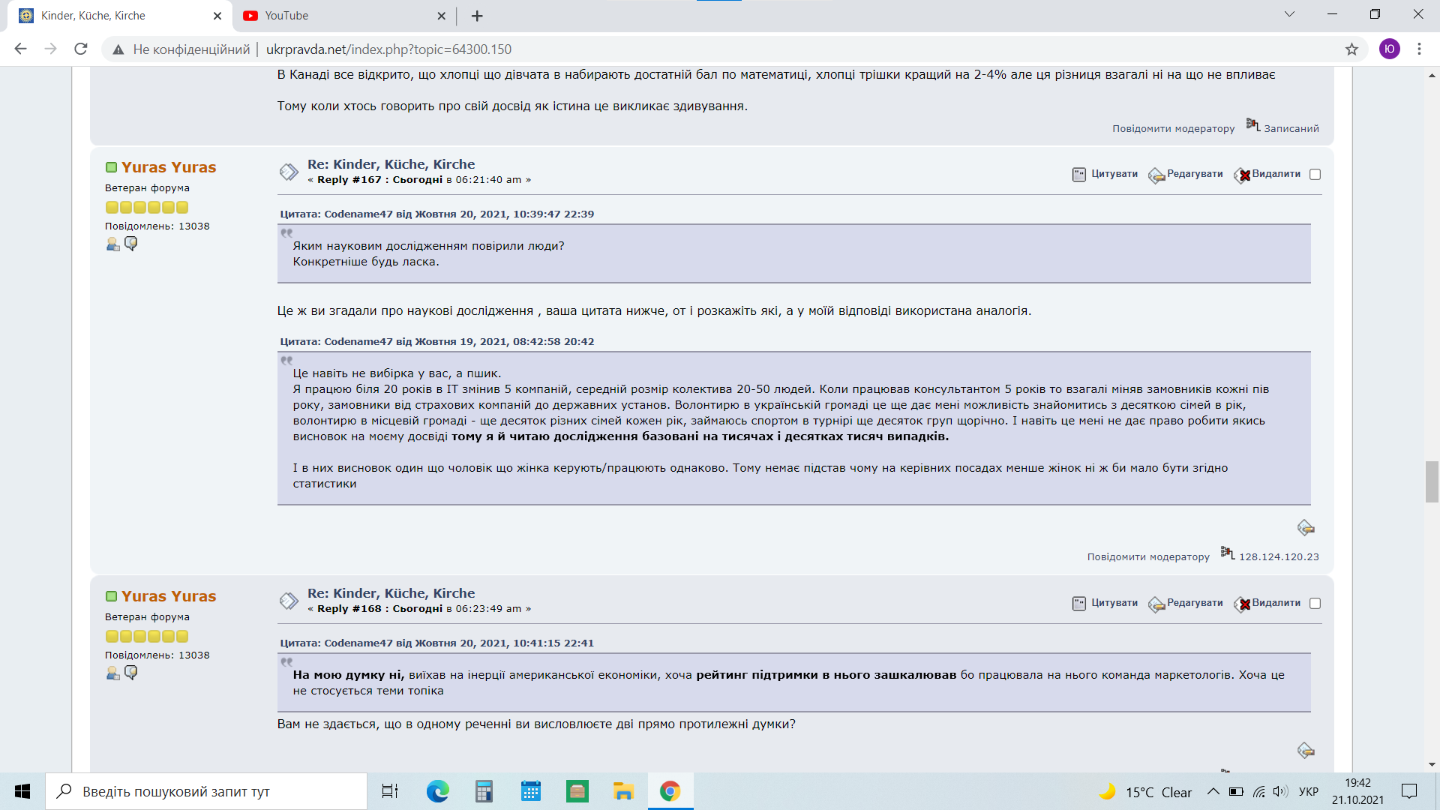Click the personal message icon under first Yuras Yuras
This screenshot has width=1440, height=810.
pyautogui.click(x=131, y=243)
